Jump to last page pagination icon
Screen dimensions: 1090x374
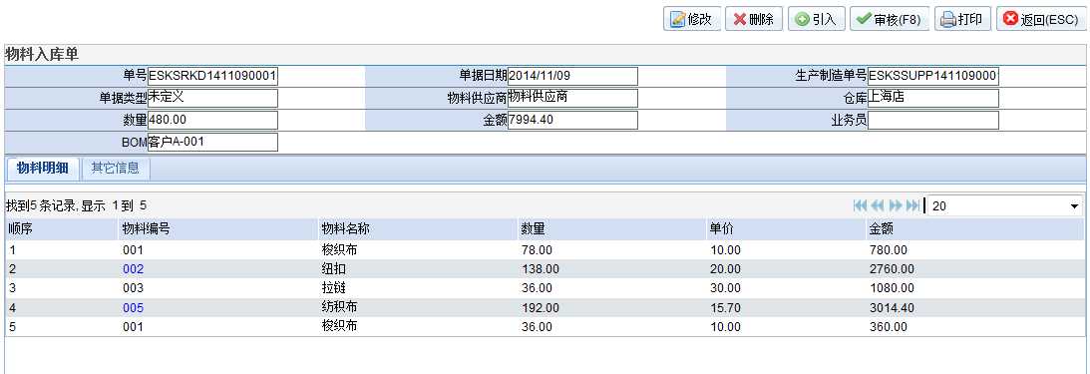point(912,205)
